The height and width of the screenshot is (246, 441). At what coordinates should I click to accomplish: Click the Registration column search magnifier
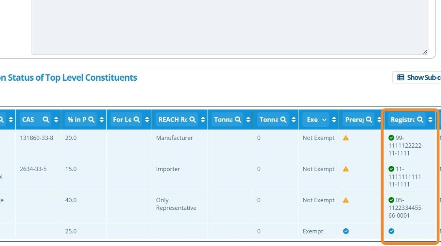pos(420,120)
